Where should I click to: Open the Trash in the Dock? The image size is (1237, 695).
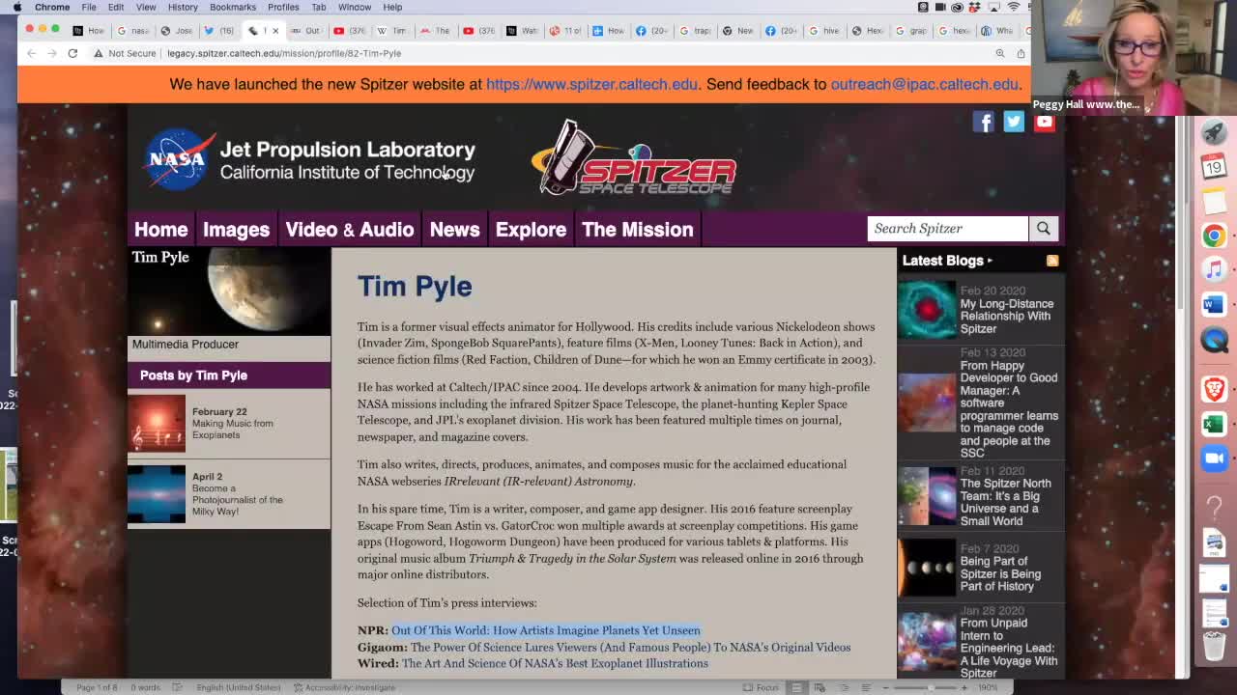(1214, 645)
